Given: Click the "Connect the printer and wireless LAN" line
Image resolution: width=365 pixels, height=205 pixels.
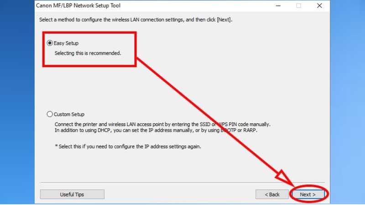Looking at the screenshot, I should pos(162,124).
